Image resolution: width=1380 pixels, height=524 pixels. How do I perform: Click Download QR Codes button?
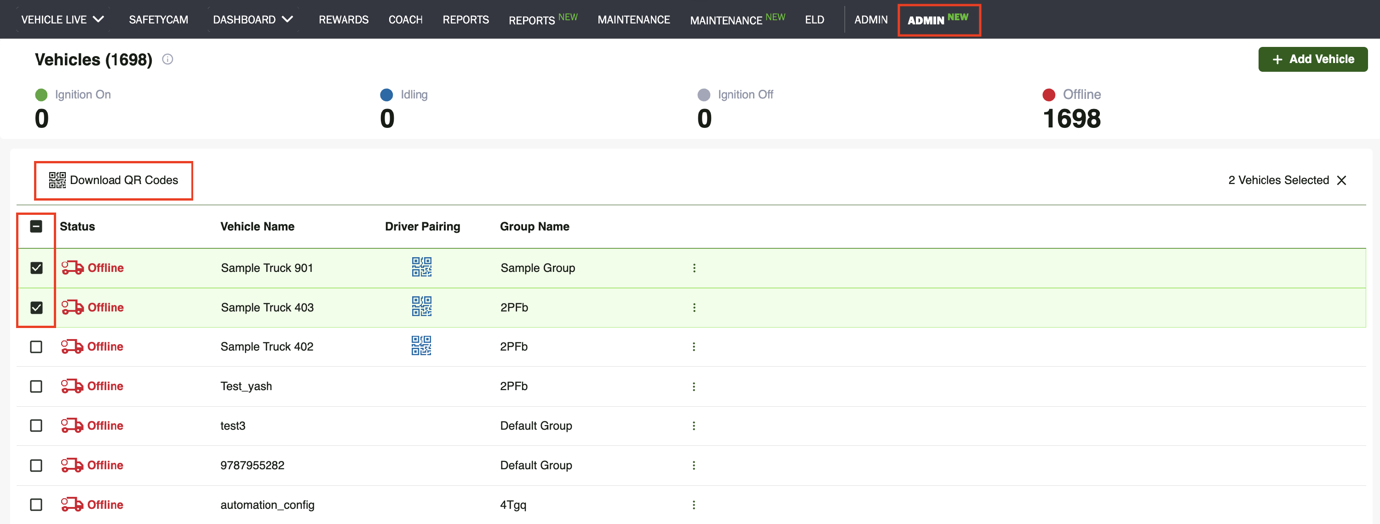(x=114, y=180)
